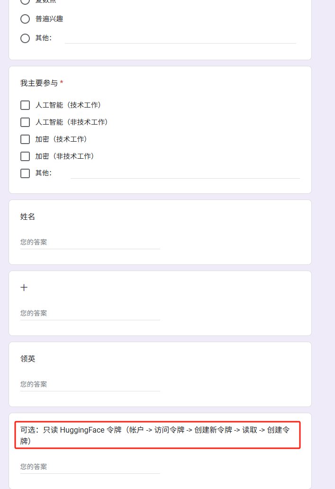335x489 pixels.
Task: Focus the 姓名 answer field
Action: tap(90, 242)
